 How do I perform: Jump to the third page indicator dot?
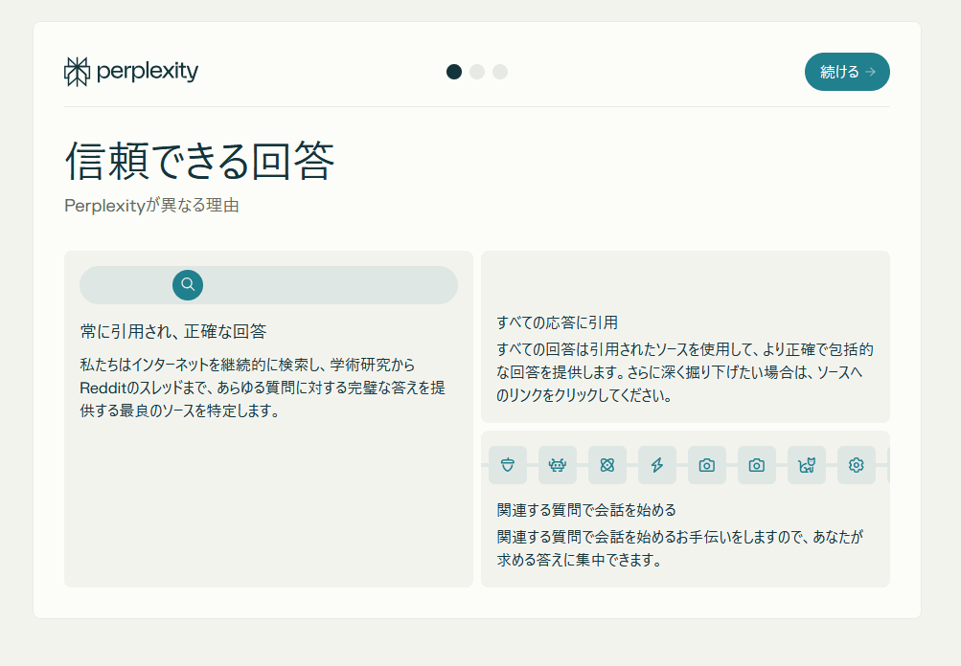(x=500, y=72)
